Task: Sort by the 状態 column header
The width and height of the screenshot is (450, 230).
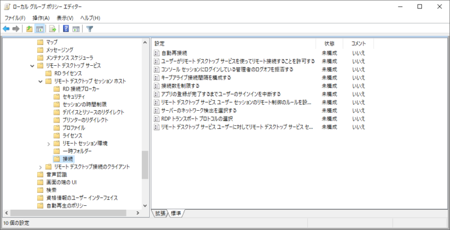Action: pos(329,44)
